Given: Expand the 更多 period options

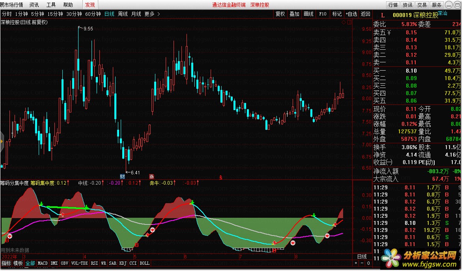Looking at the screenshot, I should click(152, 14).
